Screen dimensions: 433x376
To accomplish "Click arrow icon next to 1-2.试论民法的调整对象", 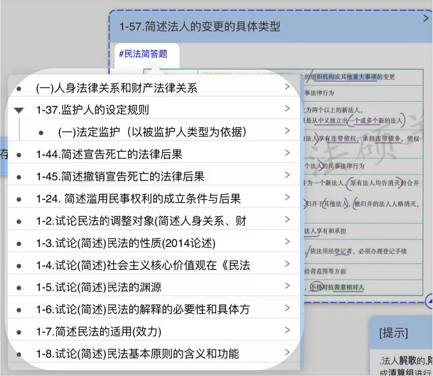I will click(x=287, y=219).
